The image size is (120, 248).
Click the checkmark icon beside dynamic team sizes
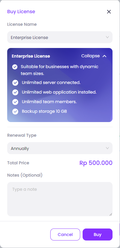(x=15, y=67)
